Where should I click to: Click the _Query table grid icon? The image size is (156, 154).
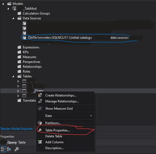(24, 91)
